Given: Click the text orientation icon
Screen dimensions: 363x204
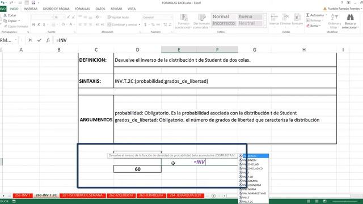Looking at the screenshot, I should click(98, 18).
